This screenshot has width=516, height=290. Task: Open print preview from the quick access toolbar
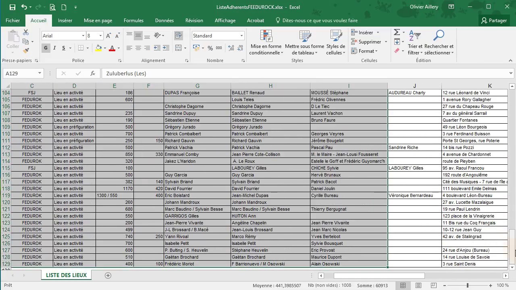(53, 7)
